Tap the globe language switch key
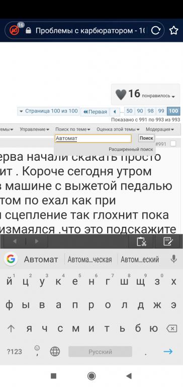This screenshot has width=183, height=387. coord(55,351)
